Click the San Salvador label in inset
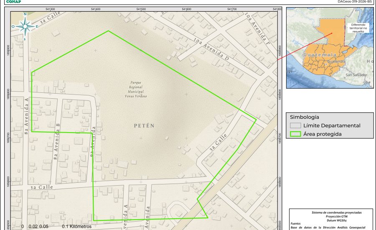 [356, 75]
